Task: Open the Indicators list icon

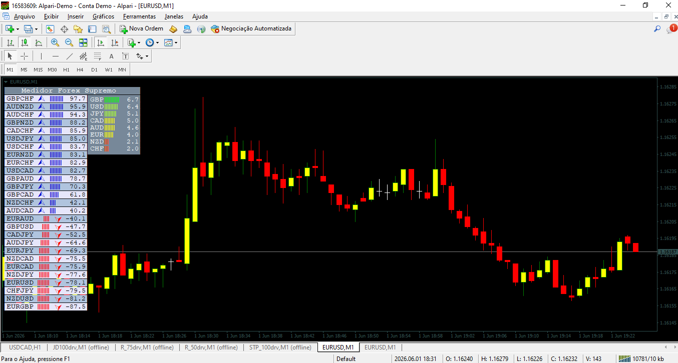Action: pos(132,43)
